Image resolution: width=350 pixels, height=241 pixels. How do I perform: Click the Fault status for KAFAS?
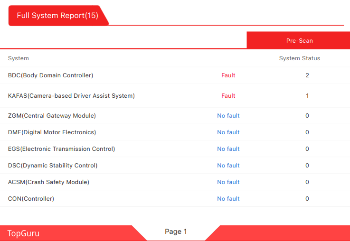coord(228,96)
